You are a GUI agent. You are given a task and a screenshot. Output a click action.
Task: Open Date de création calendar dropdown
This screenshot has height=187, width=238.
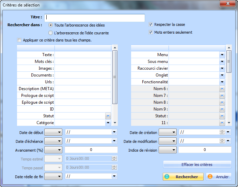[228, 132]
